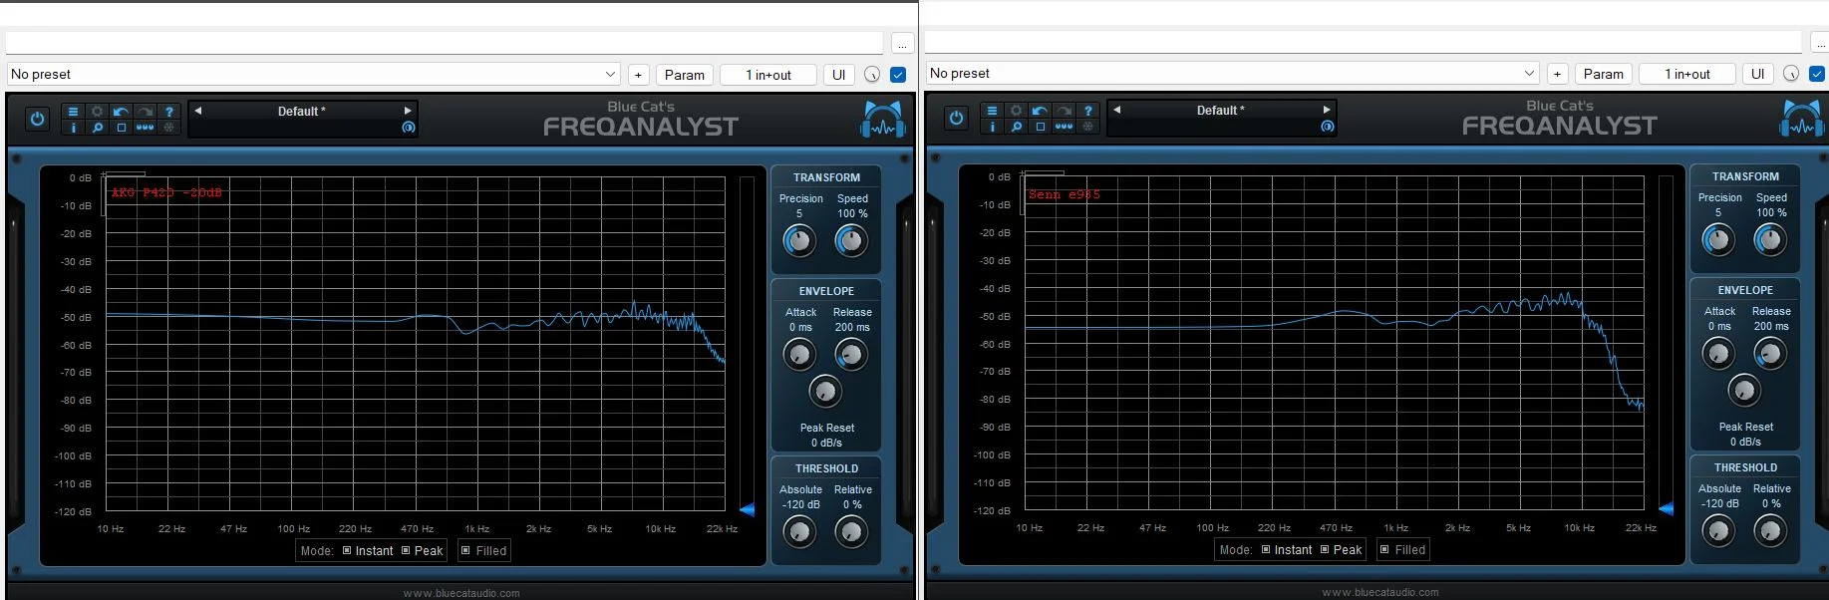Click Release knob in Senn e965 plugin
The height and width of the screenshot is (600, 1829).
1770,354
